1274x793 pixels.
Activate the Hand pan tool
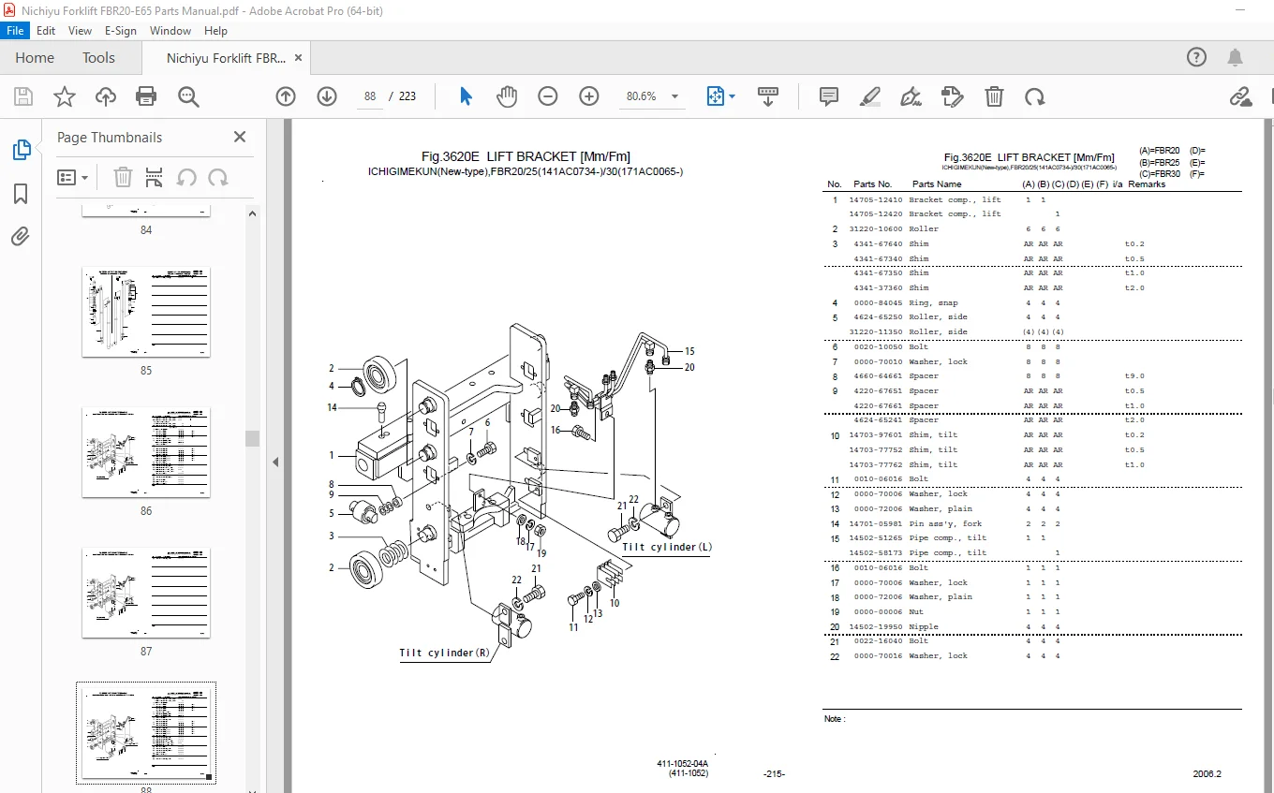point(507,96)
